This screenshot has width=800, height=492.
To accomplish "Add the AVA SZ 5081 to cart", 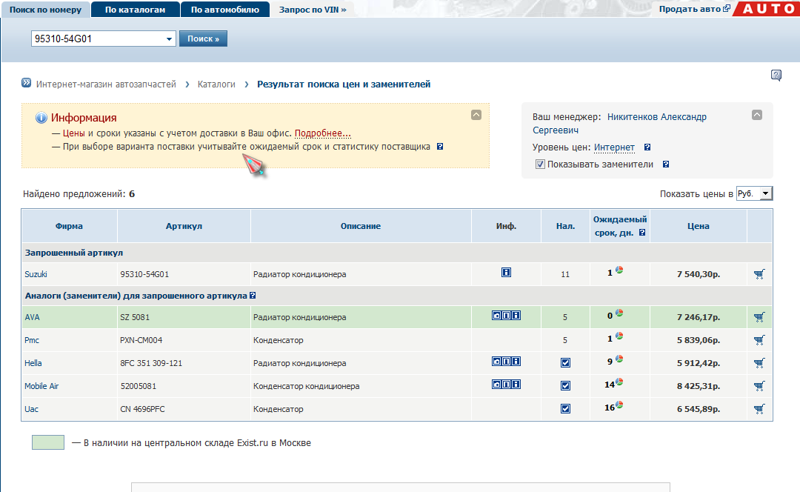I will [x=759, y=317].
